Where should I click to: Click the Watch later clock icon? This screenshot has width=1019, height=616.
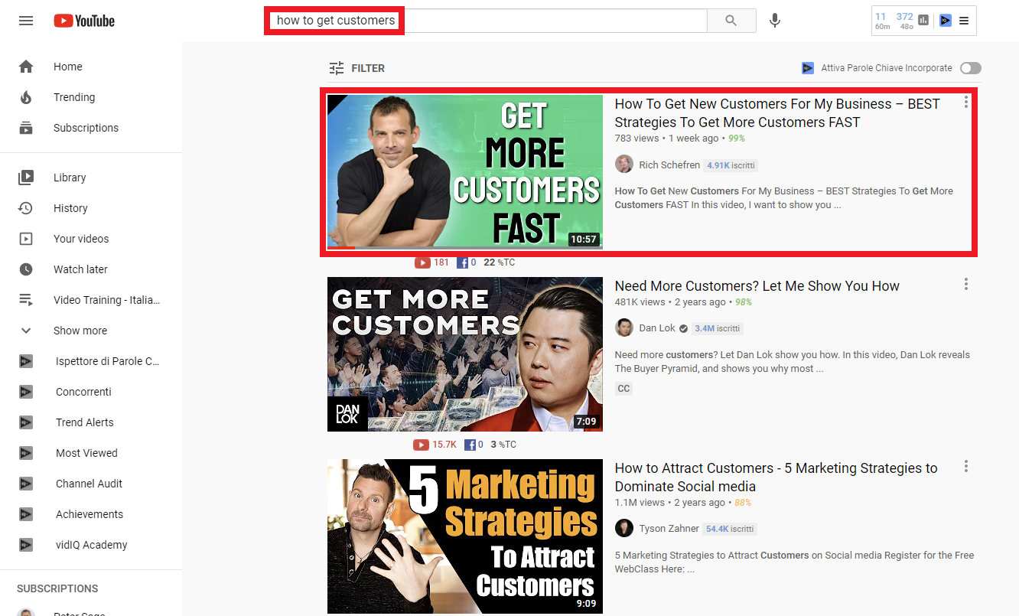pyautogui.click(x=26, y=269)
